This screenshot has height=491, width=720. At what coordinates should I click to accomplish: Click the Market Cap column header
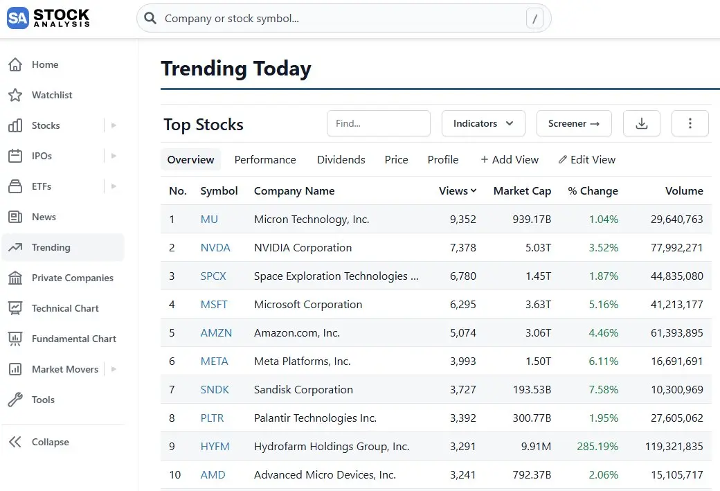pos(522,190)
